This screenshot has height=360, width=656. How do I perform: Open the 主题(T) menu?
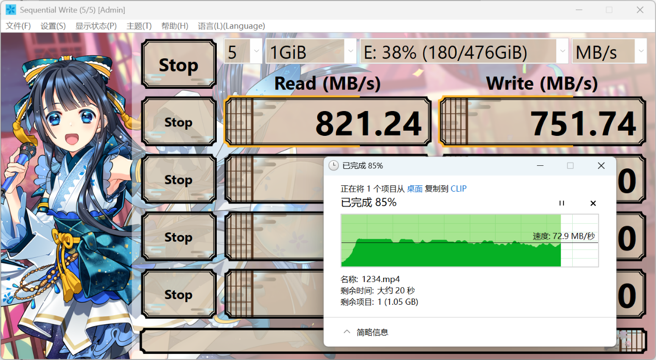139,26
